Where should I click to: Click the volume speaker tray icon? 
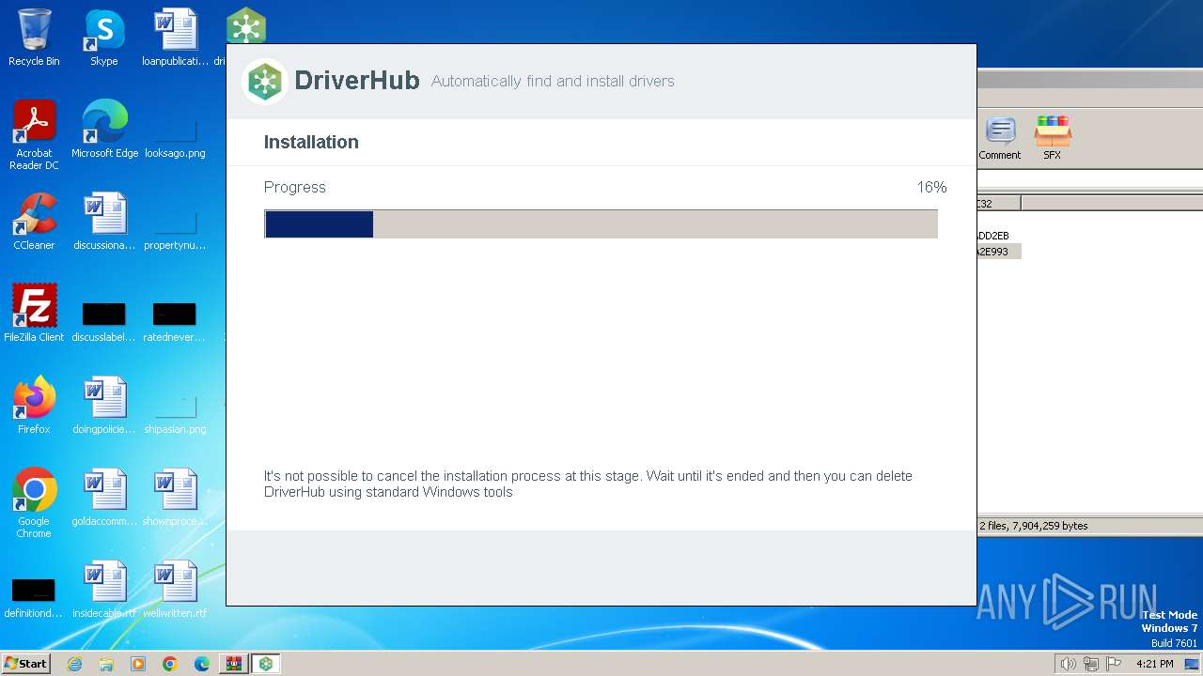click(1068, 664)
